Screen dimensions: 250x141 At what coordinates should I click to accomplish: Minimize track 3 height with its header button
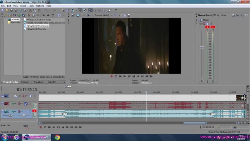(x=2, y=111)
